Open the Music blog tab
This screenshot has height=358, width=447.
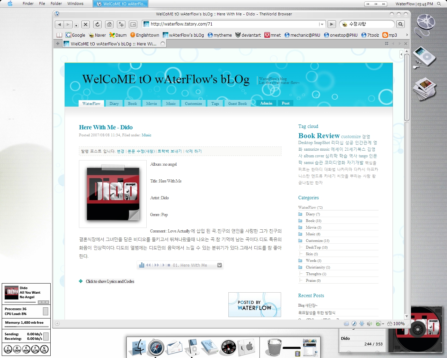(x=171, y=103)
